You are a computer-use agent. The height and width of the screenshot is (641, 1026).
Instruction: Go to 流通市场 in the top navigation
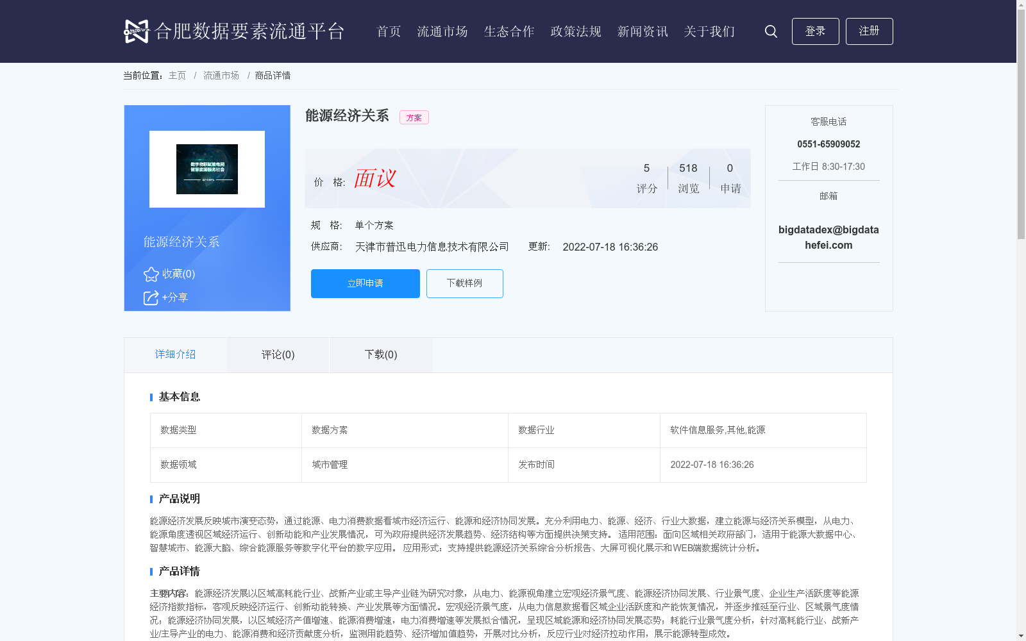tap(442, 31)
